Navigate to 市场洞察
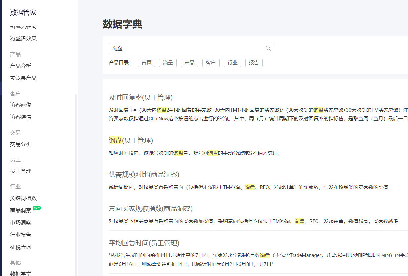The image size is (408, 276). tap(21, 223)
